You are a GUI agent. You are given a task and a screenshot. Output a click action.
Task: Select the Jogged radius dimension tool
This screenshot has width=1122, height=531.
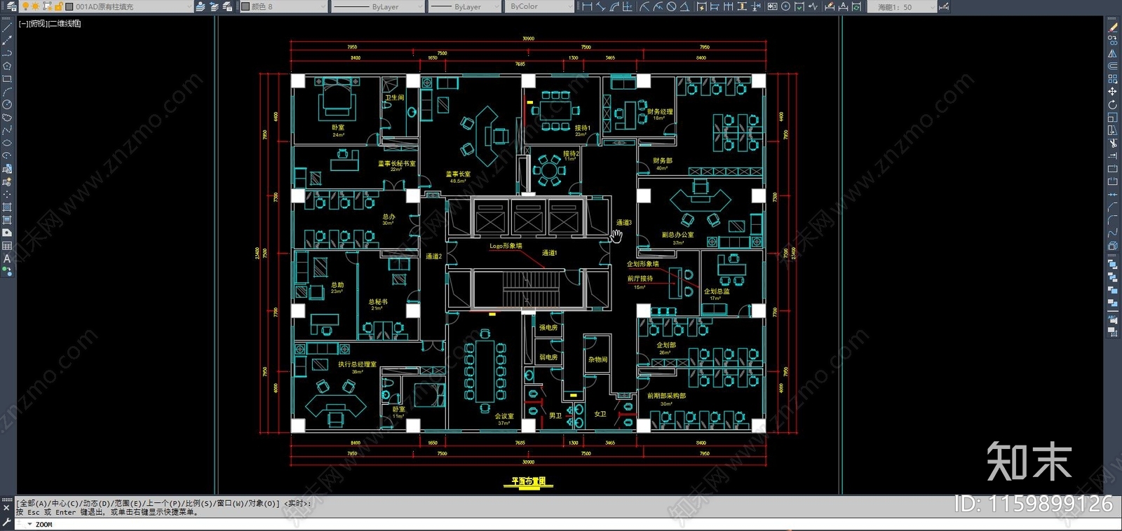(x=658, y=6)
